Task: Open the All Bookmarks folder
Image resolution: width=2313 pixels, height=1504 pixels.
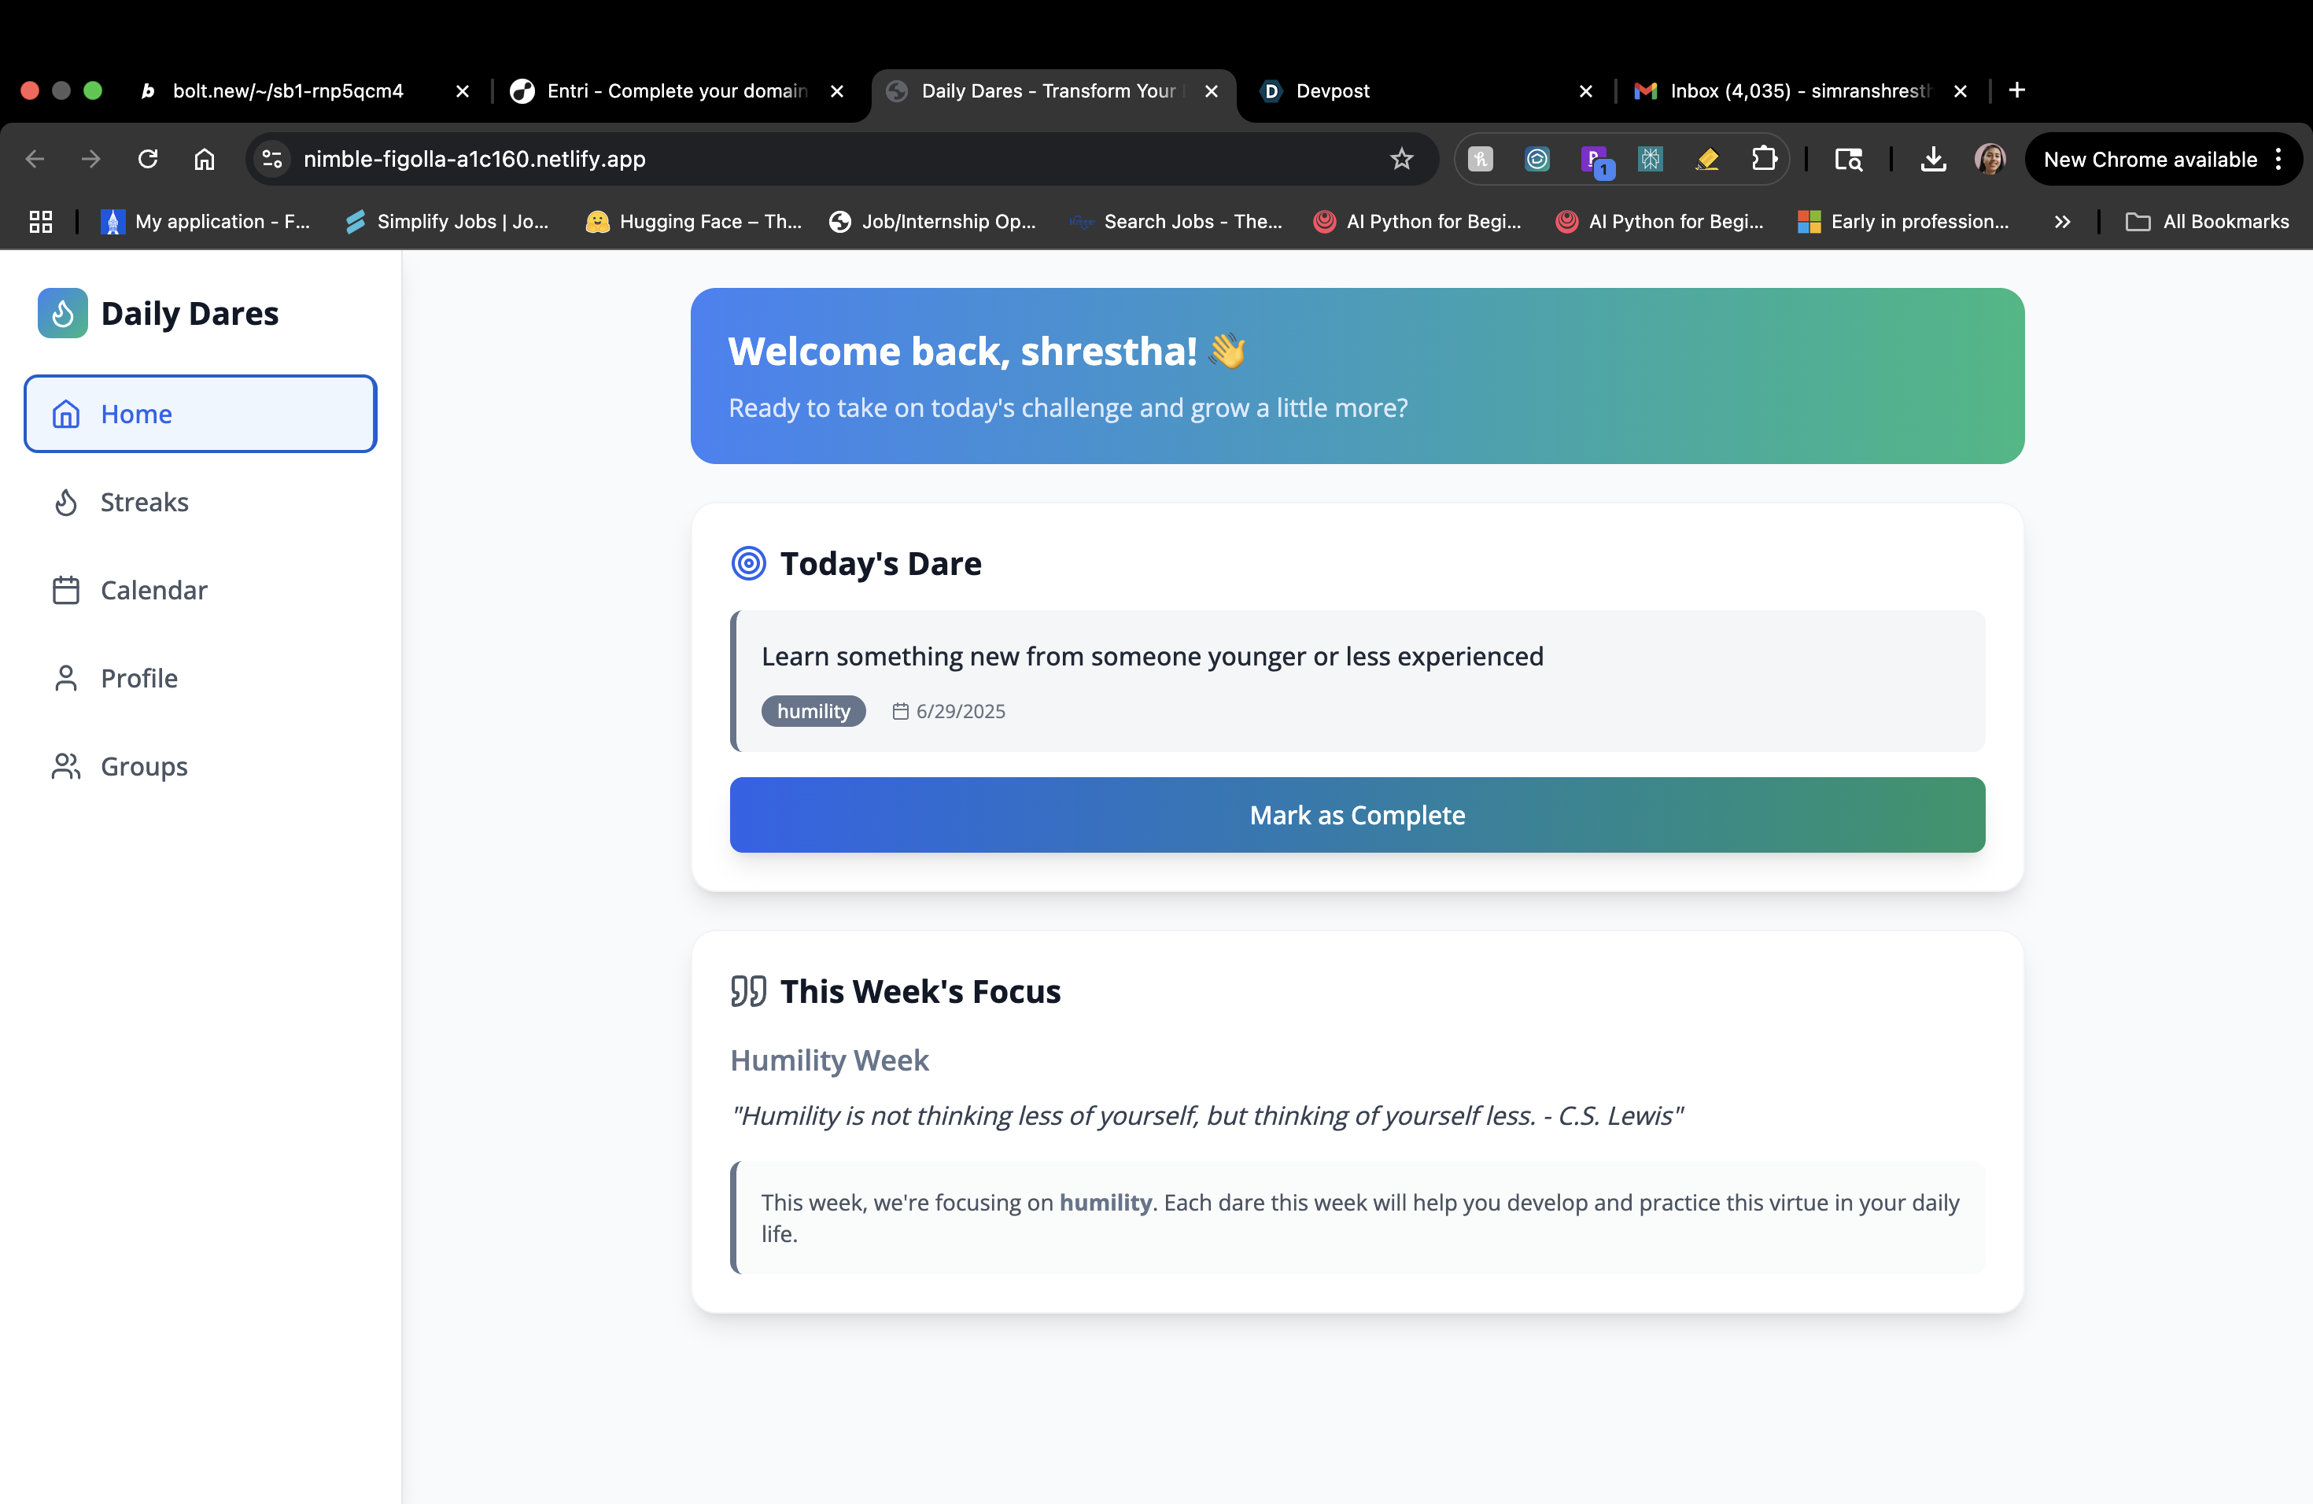Action: point(2207,222)
